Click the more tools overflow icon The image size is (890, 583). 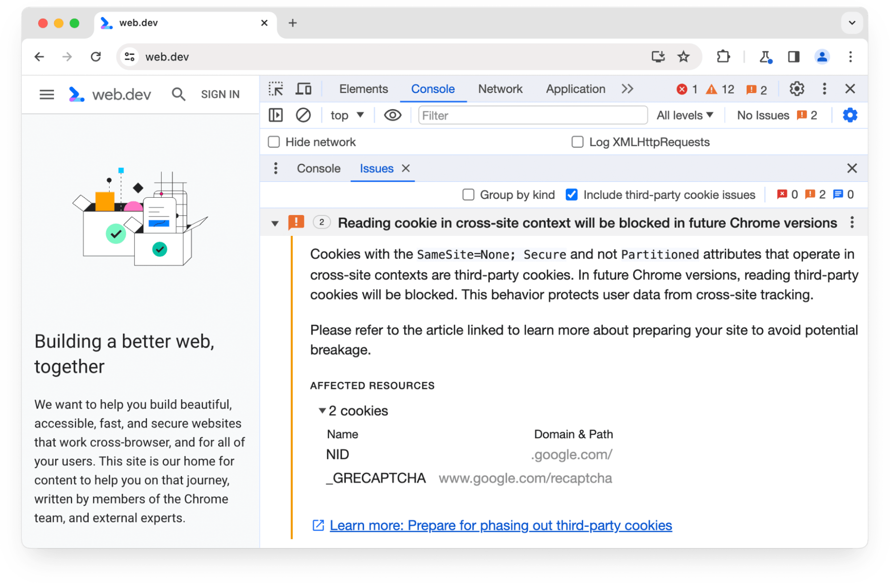coord(627,89)
